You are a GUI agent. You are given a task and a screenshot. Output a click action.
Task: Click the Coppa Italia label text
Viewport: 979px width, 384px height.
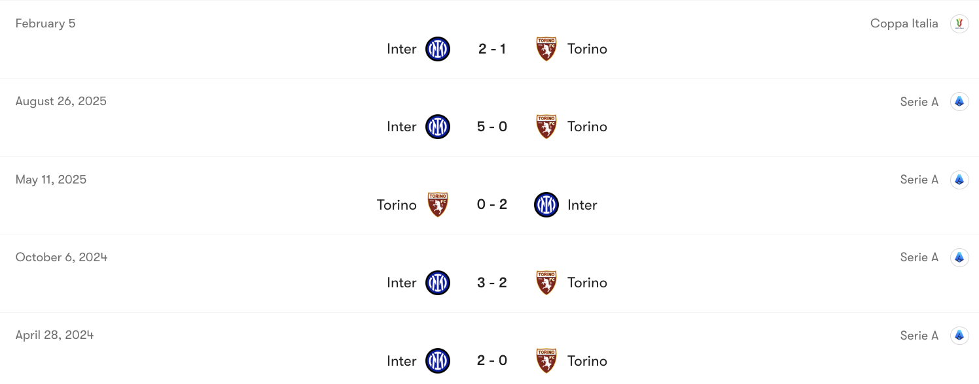pyautogui.click(x=904, y=23)
